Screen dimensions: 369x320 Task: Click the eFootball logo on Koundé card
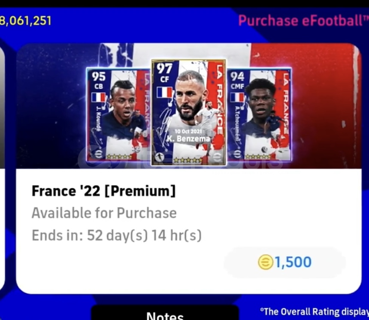click(99, 154)
